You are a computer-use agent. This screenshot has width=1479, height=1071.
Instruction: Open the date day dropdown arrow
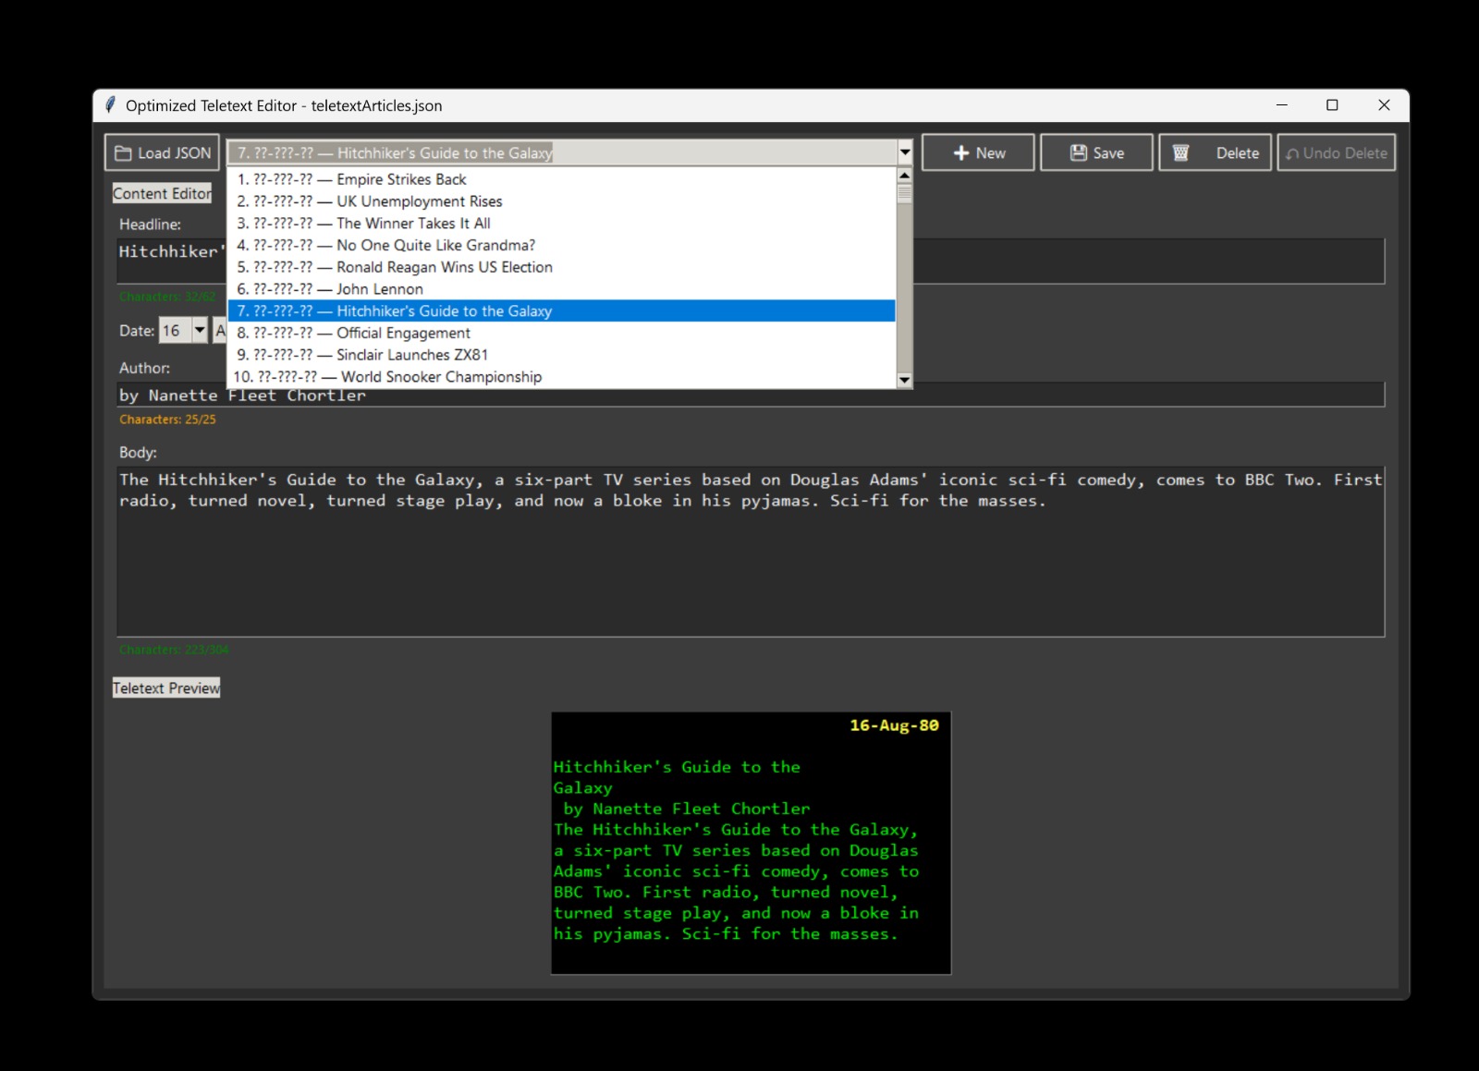[200, 330]
